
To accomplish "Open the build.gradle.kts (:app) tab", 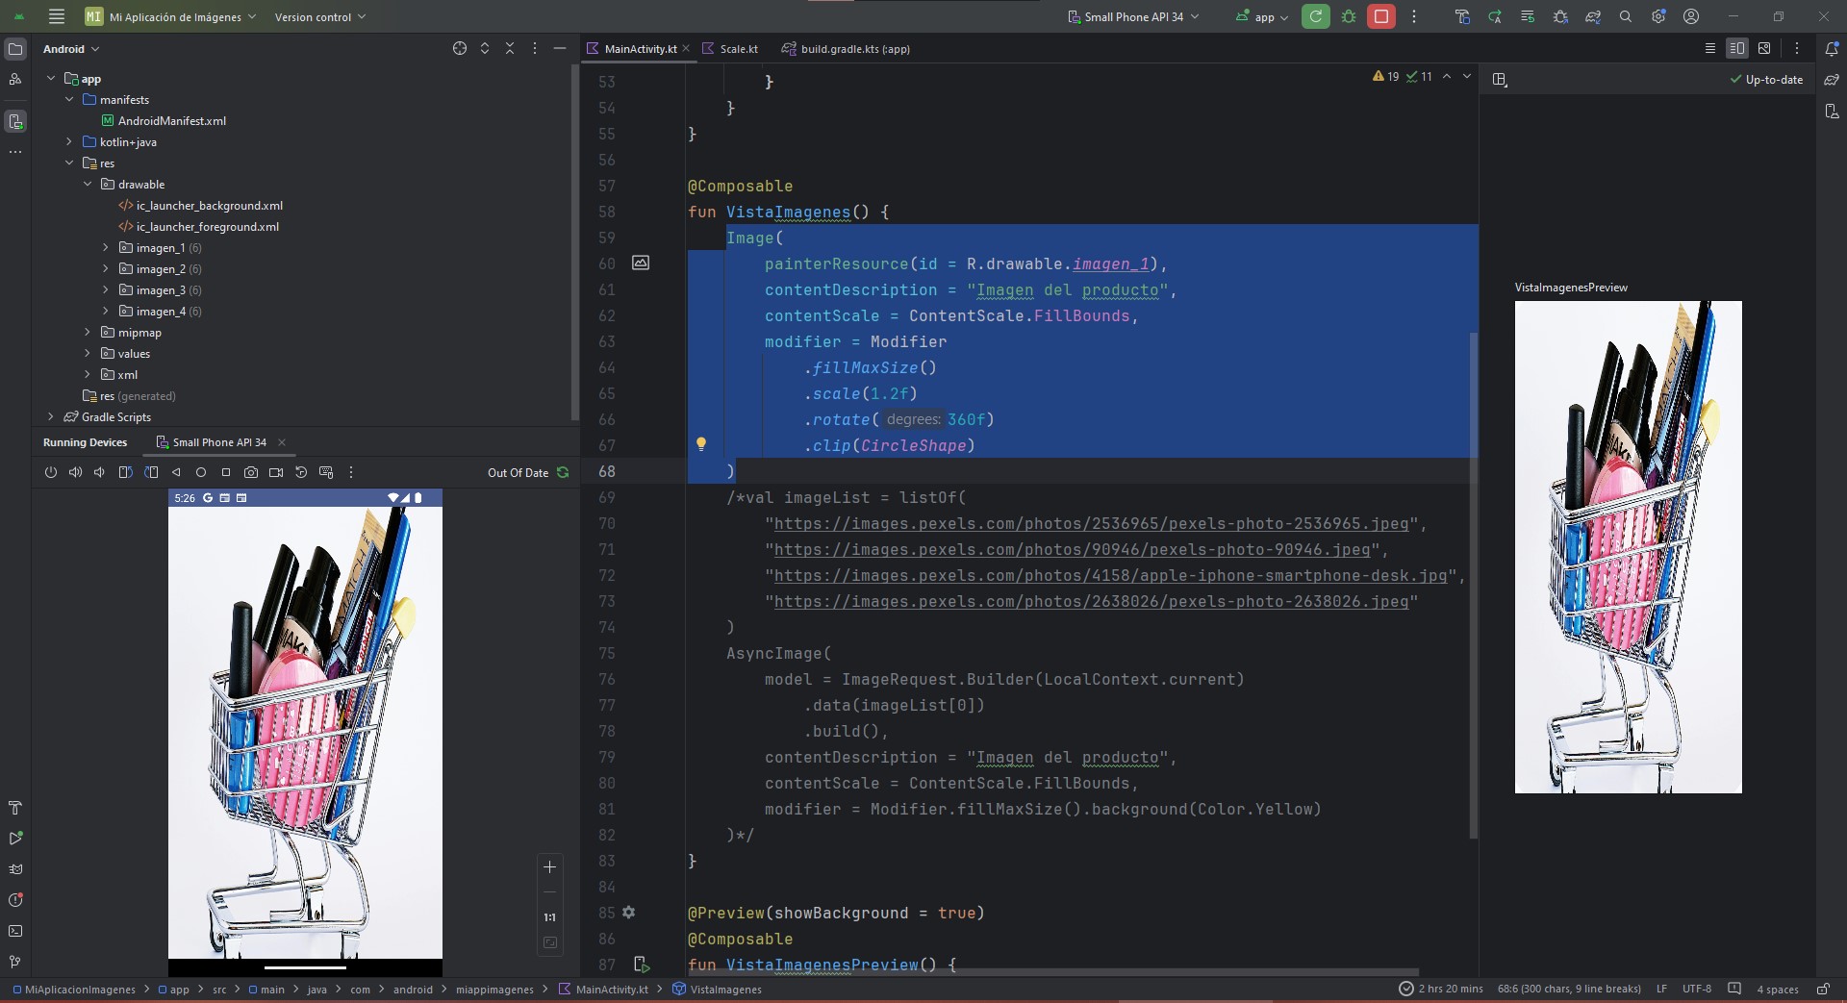I will [854, 49].
